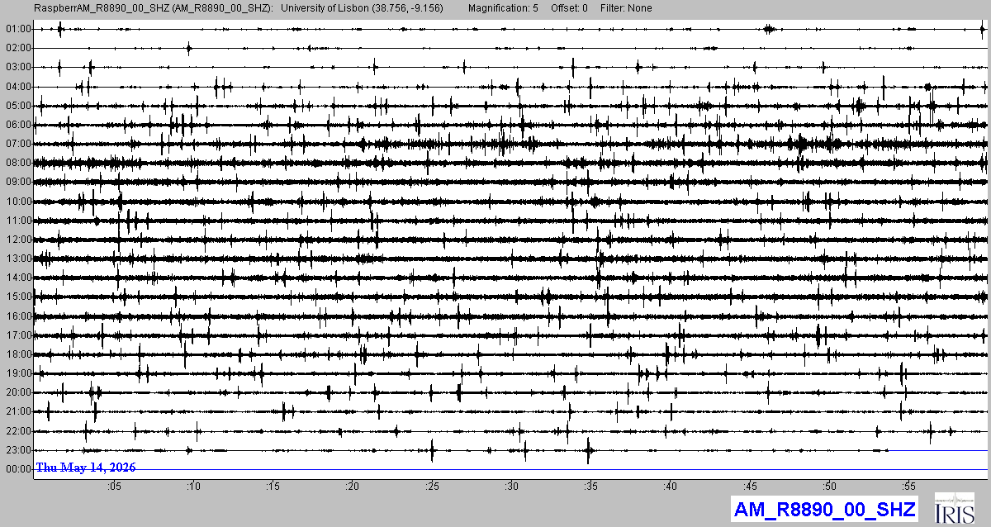Click the Magnification: 5 header text
The image size is (991, 527).
click(503, 8)
